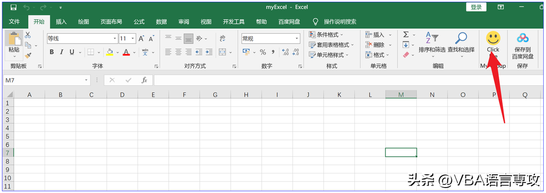Activate the Format Painter brush
The image size is (546, 193).
28,55
